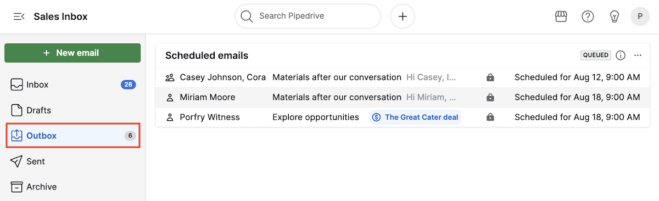
Task: Open the Drafts folder
Action: (72, 110)
